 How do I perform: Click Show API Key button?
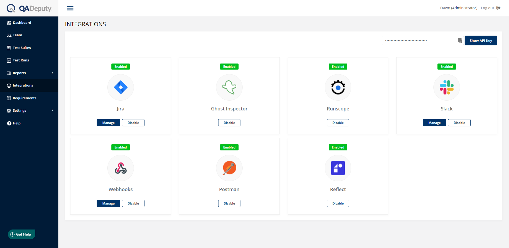tap(481, 41)
